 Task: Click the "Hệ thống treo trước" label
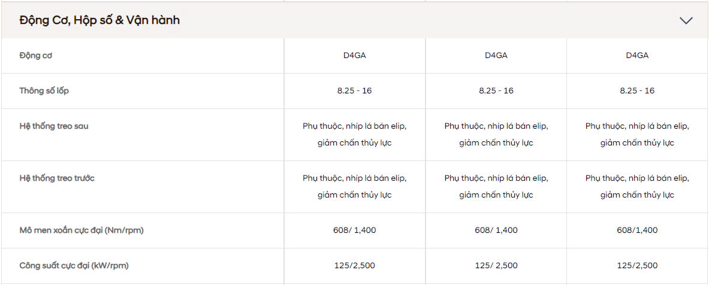click(57, 178)
